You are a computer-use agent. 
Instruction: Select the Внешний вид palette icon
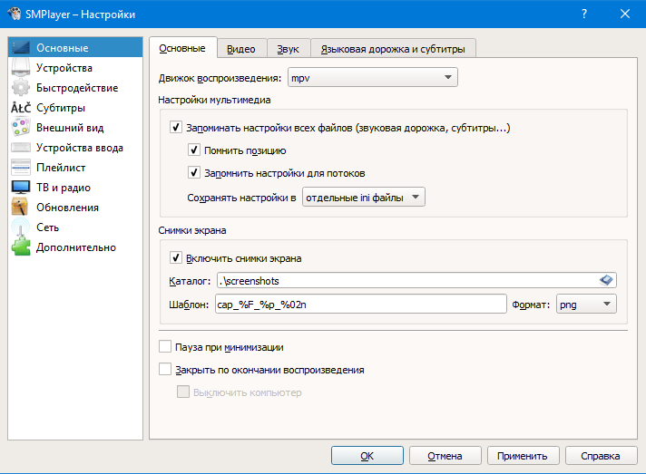point(21,128)
